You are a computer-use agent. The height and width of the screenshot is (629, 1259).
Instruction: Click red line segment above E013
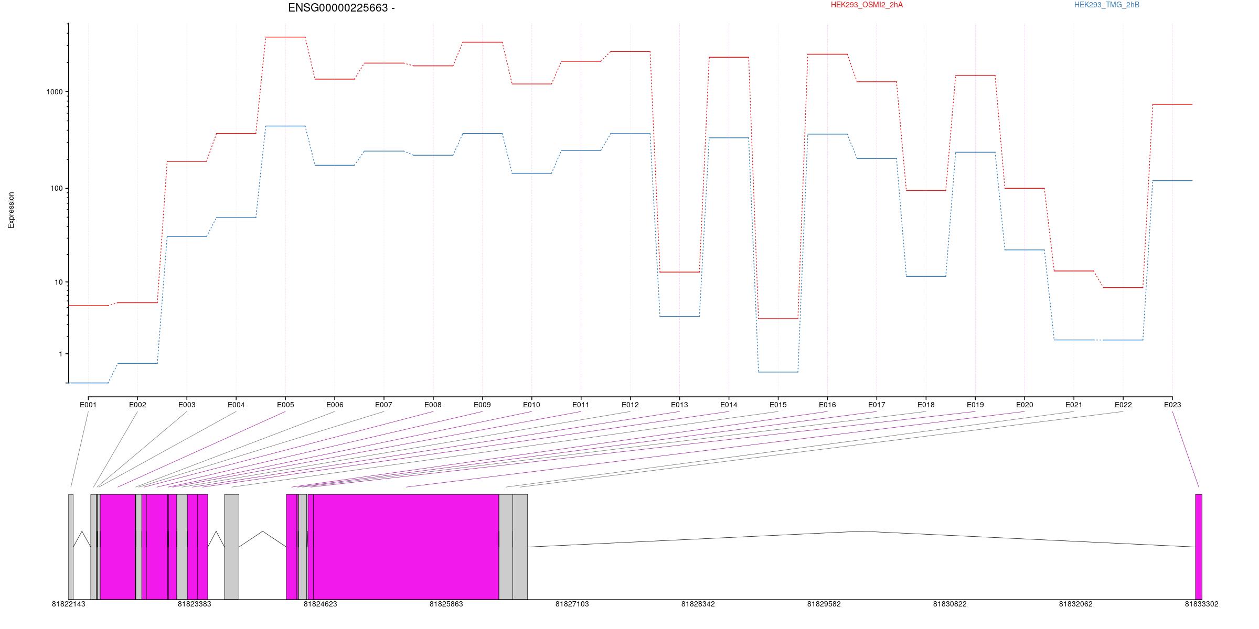[x=679, y=272]
